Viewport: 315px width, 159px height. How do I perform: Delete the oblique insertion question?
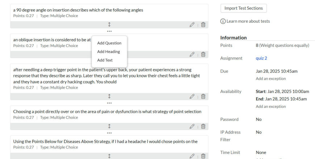pos(203,54)
